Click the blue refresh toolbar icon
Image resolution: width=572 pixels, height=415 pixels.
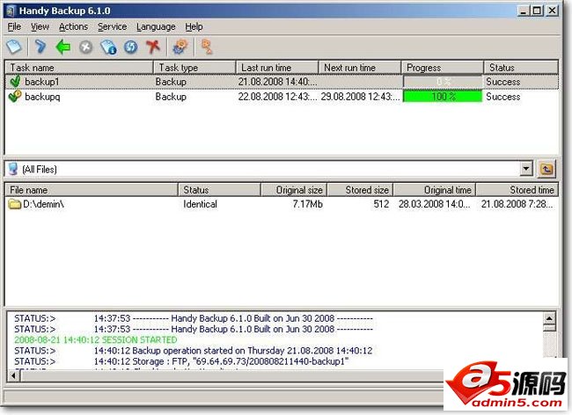click(x=130, y=47)
